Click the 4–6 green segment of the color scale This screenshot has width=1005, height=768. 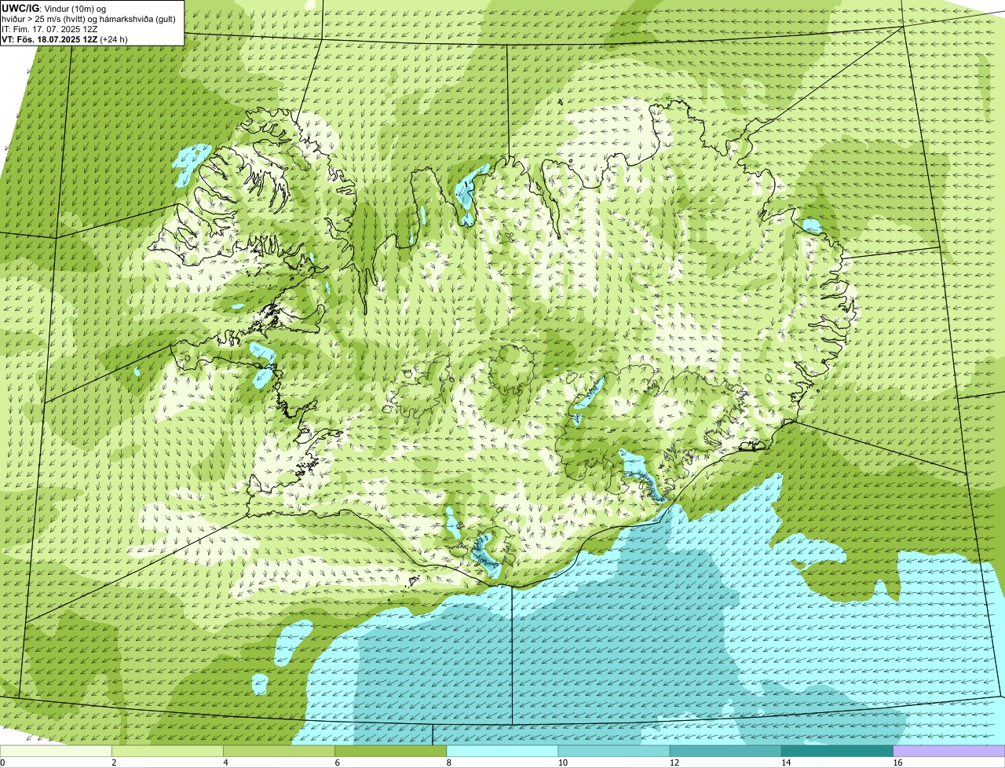(280, 752)
